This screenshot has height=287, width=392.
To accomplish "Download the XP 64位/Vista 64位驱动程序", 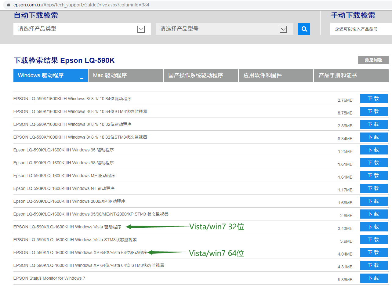I will [x=374, y=252].
